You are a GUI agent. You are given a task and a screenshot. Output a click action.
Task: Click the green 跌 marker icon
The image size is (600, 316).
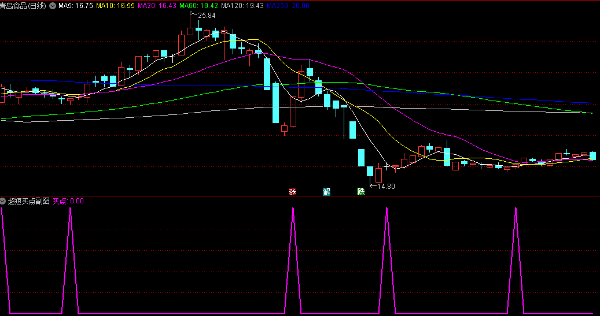[361, 191]
